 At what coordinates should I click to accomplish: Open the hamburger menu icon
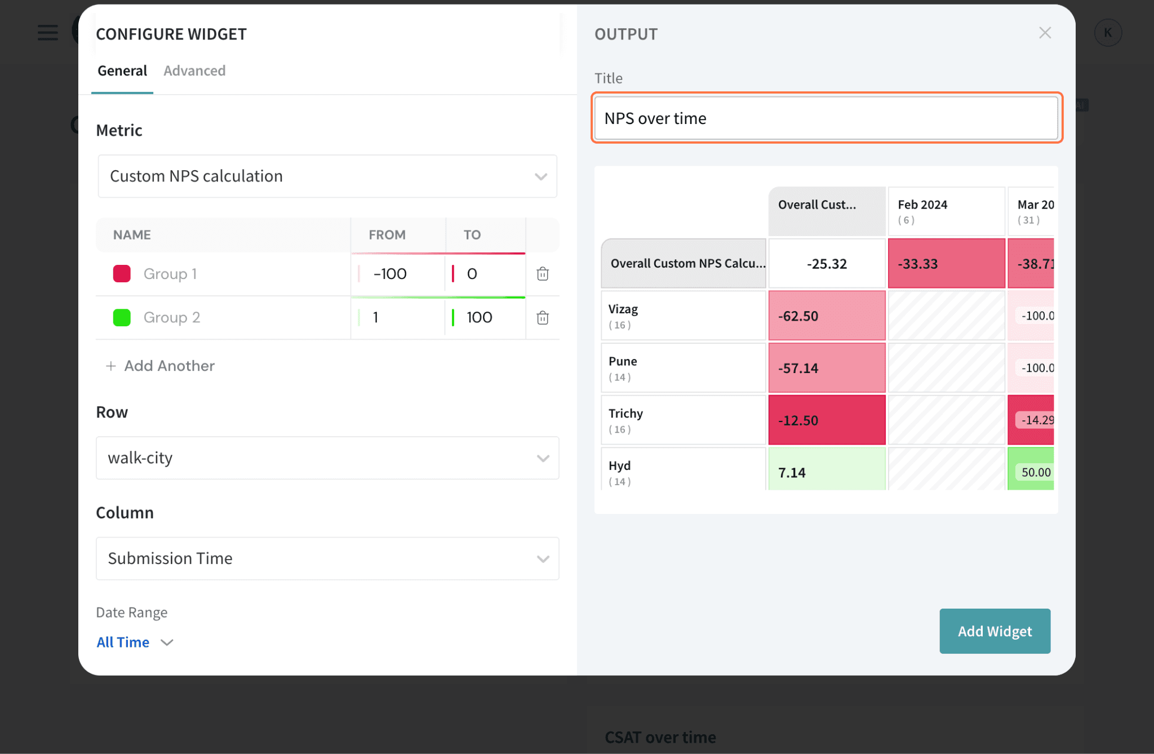click(x=48, y=33)
